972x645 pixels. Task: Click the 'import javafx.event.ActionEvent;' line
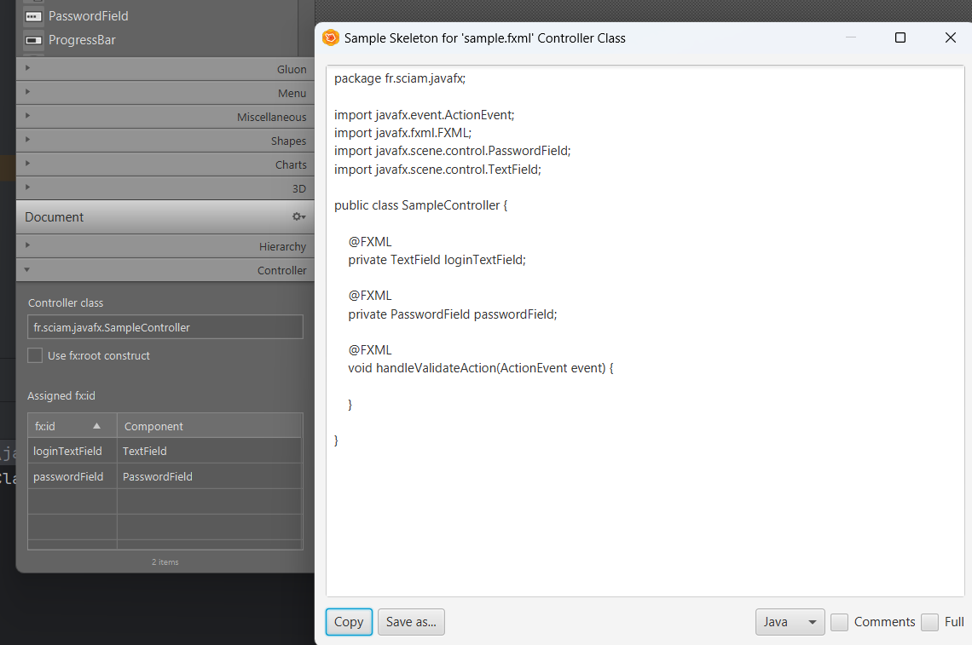click(x=425, y=115)
